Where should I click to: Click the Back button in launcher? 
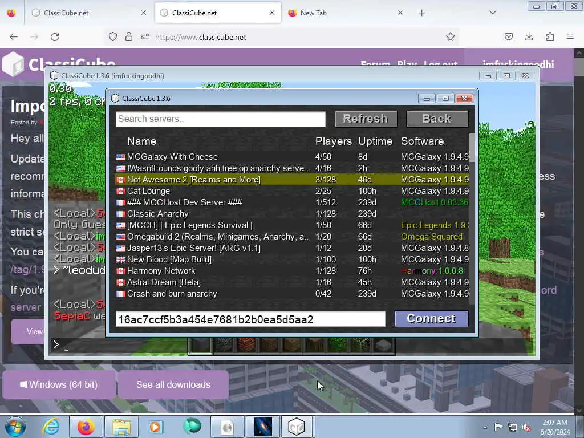pyautogui.click(x=437, y=119)
